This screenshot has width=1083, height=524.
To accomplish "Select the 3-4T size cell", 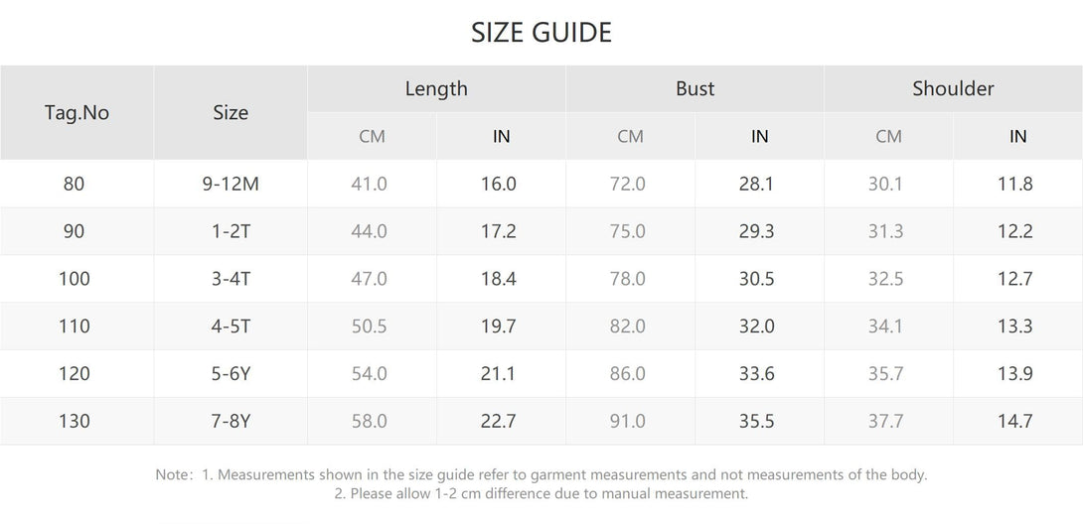I will click(x=231, y=279).
